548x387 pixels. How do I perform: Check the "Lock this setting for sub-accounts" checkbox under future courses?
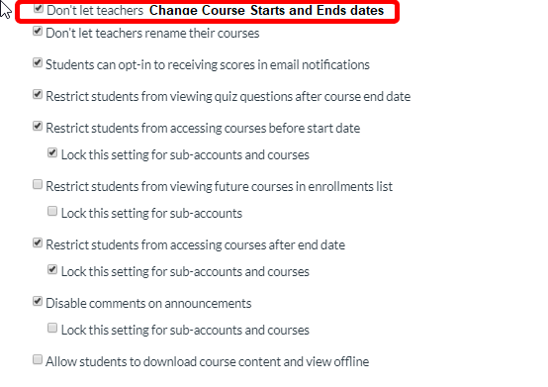52,211
